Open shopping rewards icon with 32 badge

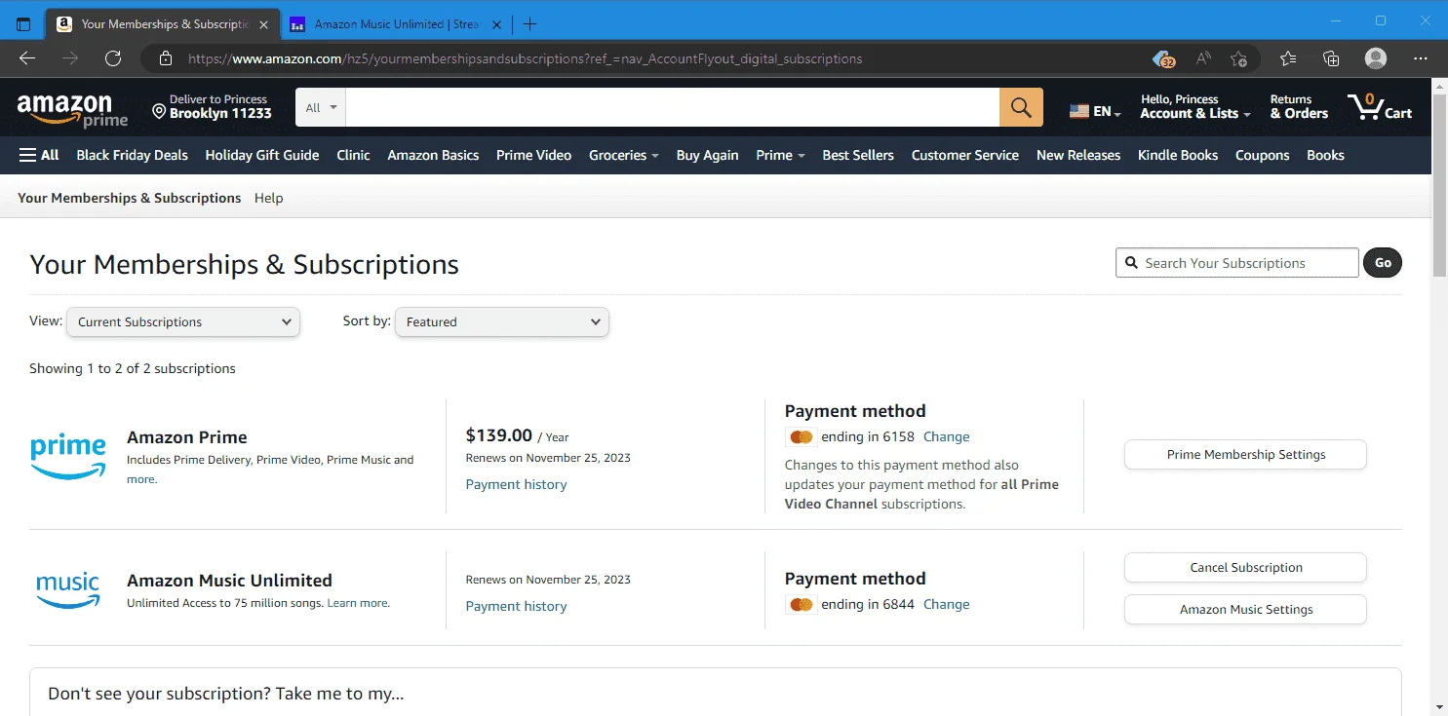[1163, 58]
